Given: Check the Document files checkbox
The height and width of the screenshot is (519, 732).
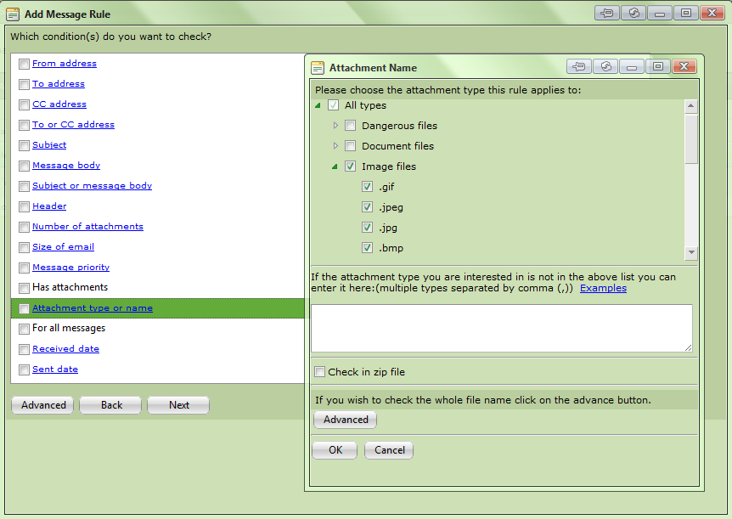Looking at the screenshot, I should tap(350, 146).
